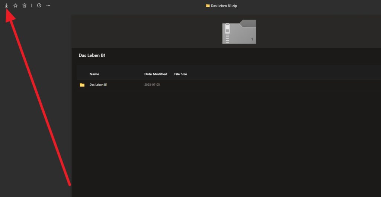Sort by File Size column header
The width and height of the screenshot is (381, 197).
coord(180,74)
